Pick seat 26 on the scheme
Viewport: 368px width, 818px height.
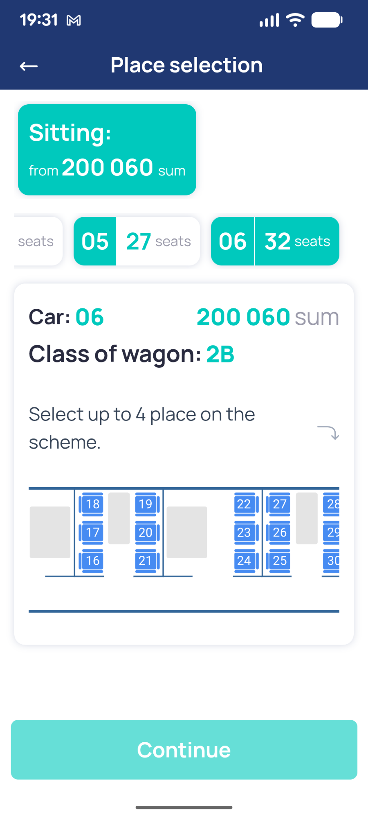[x=280, y=532]
